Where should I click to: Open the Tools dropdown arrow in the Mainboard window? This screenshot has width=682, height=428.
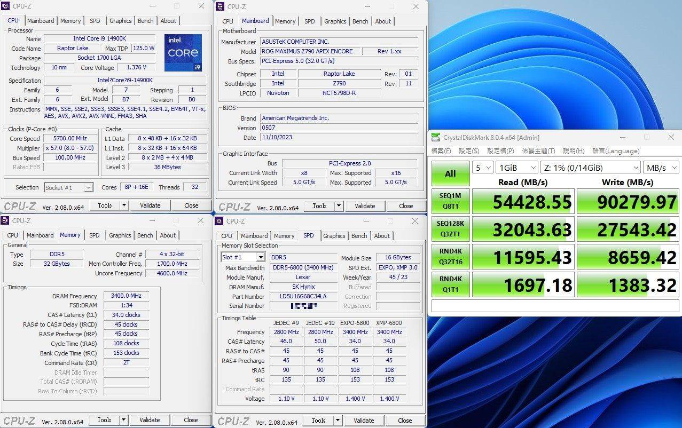point(339,205)
